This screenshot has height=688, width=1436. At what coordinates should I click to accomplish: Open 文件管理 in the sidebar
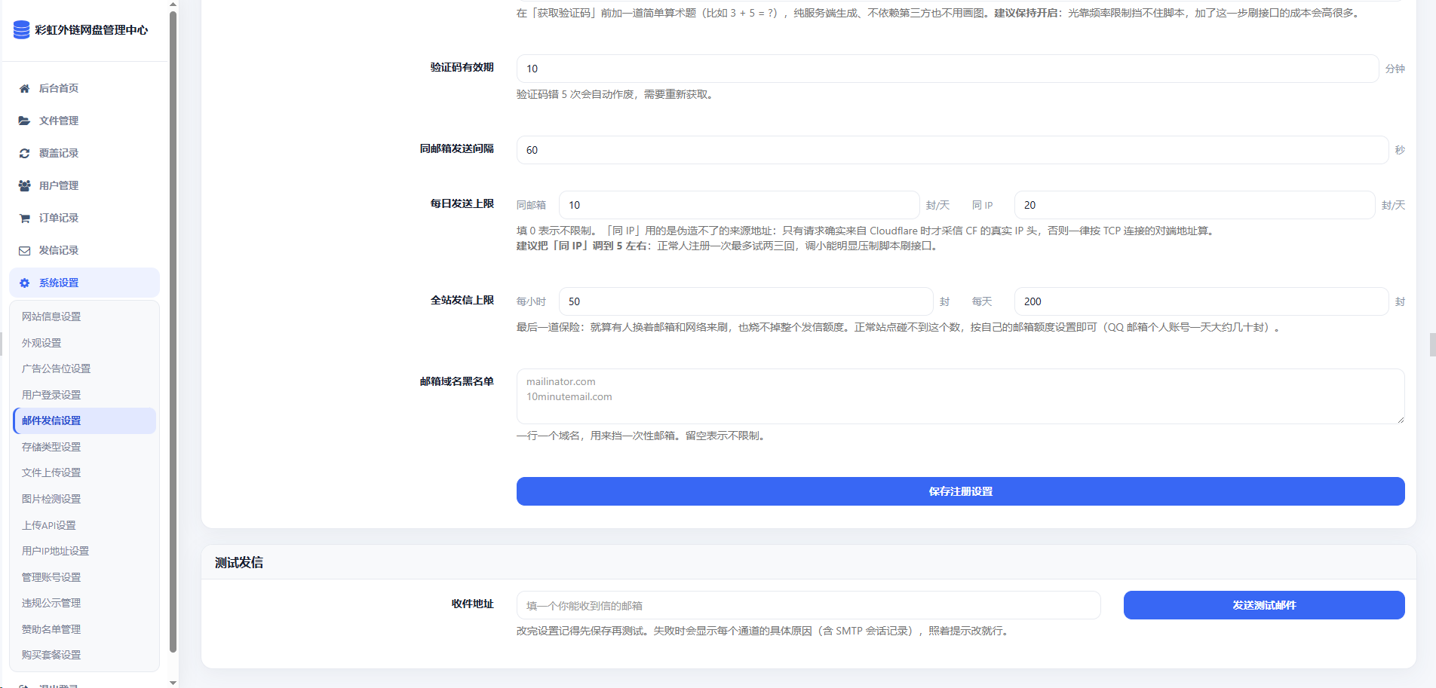click(84, 121)
